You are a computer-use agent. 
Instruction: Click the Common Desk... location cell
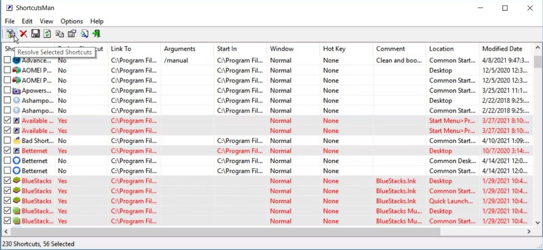click(452, 161)
